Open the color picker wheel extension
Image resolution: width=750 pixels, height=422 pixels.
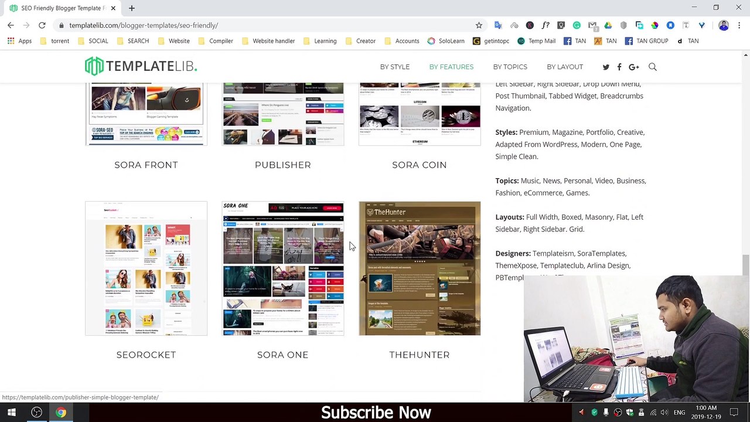coord(654,25)
